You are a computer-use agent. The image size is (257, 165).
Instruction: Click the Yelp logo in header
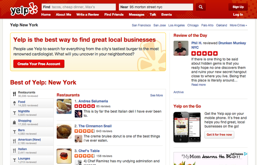tap(24, 9)
